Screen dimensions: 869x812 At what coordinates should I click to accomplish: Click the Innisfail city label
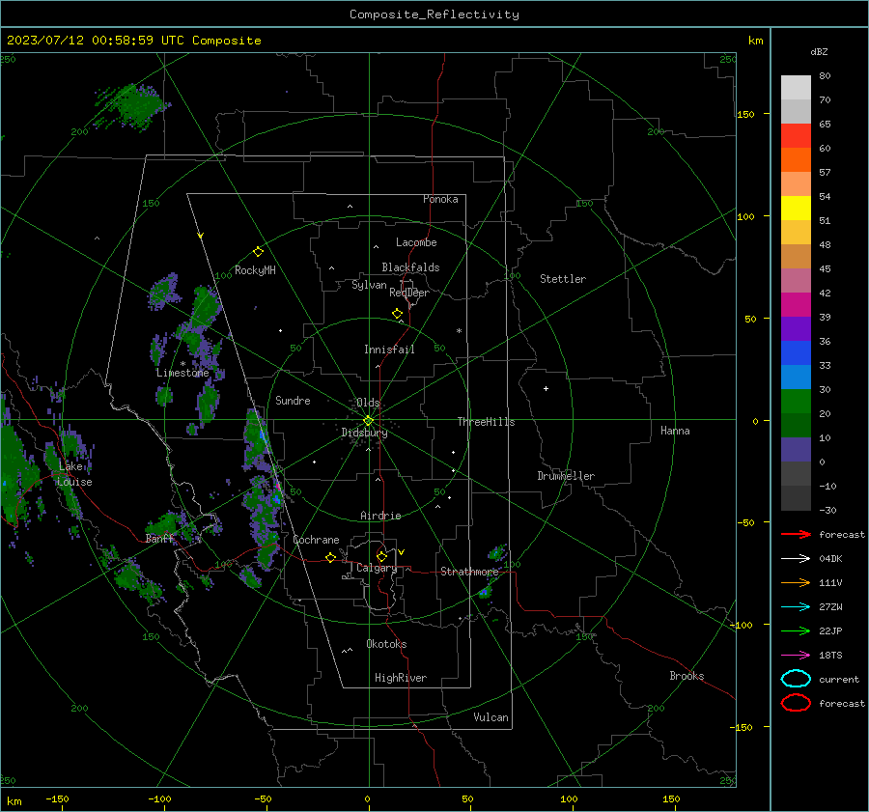(389, 350)
